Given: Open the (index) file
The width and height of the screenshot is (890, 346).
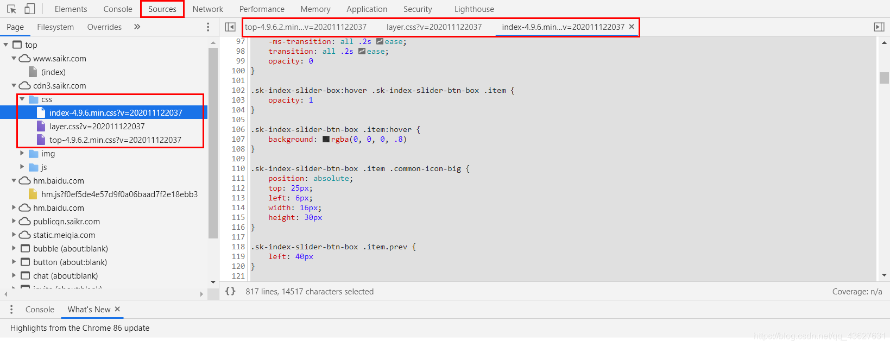Looking at the screenshot, I should pyautogui.click(x=53, y=72).
